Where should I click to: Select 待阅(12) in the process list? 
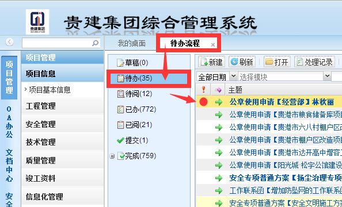(135, 94)
